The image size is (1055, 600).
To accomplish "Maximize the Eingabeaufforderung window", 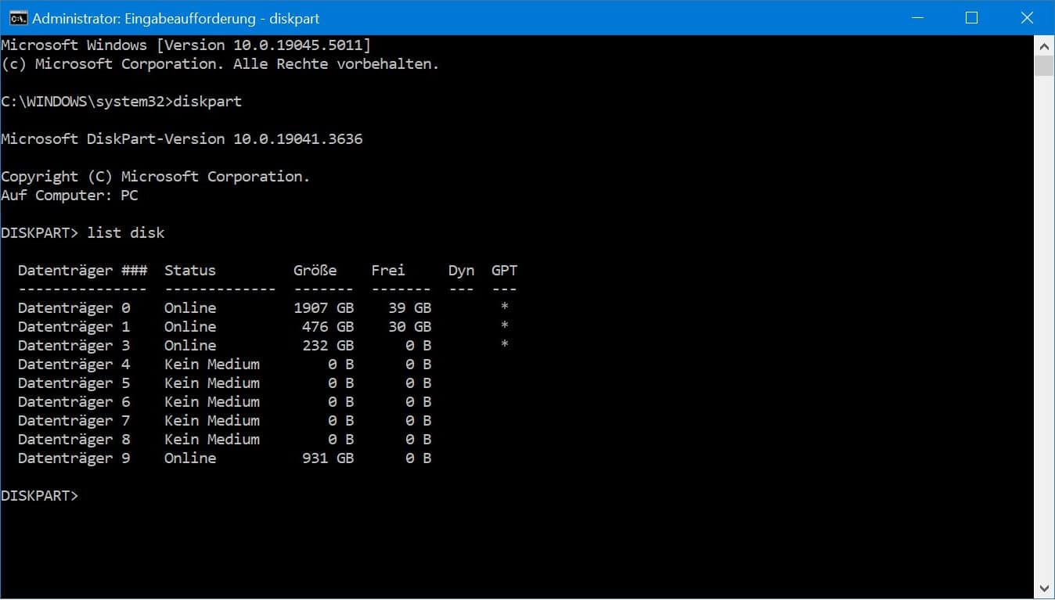I will (971, 17).
